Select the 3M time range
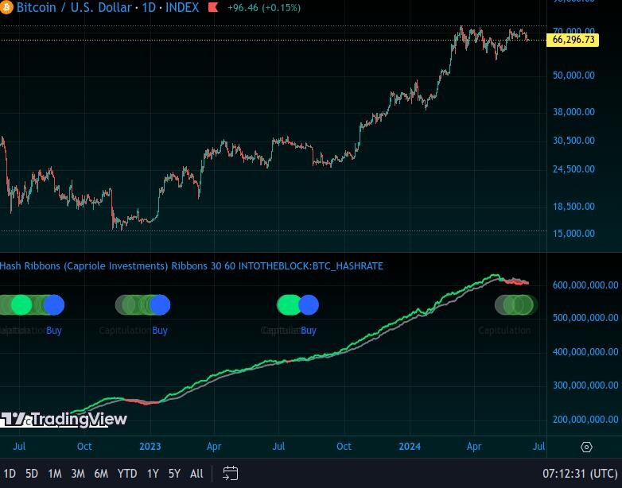 [x=78, y=474]
